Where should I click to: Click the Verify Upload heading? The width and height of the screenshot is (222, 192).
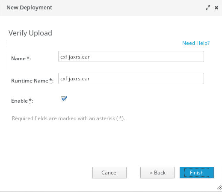click(30, 33)
